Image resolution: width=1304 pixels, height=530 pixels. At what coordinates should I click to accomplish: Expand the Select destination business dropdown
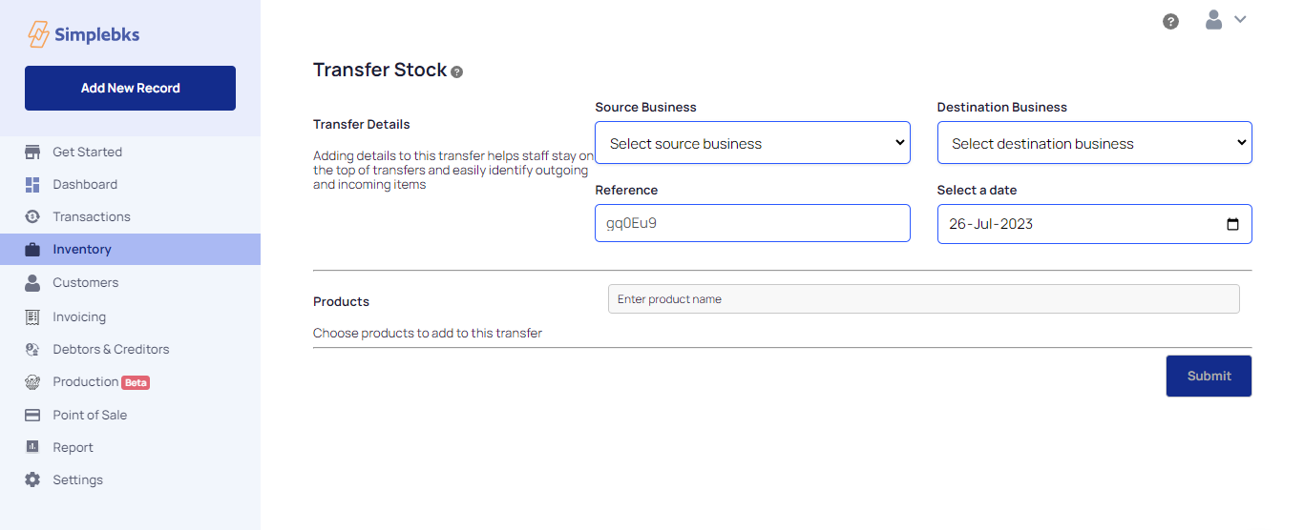(1094, 143)
